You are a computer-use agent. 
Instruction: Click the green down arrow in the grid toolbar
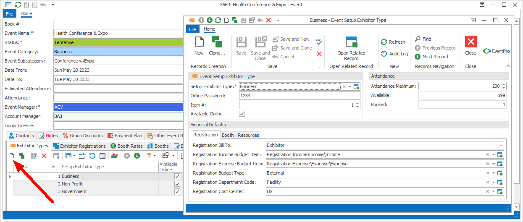[137, 156]
